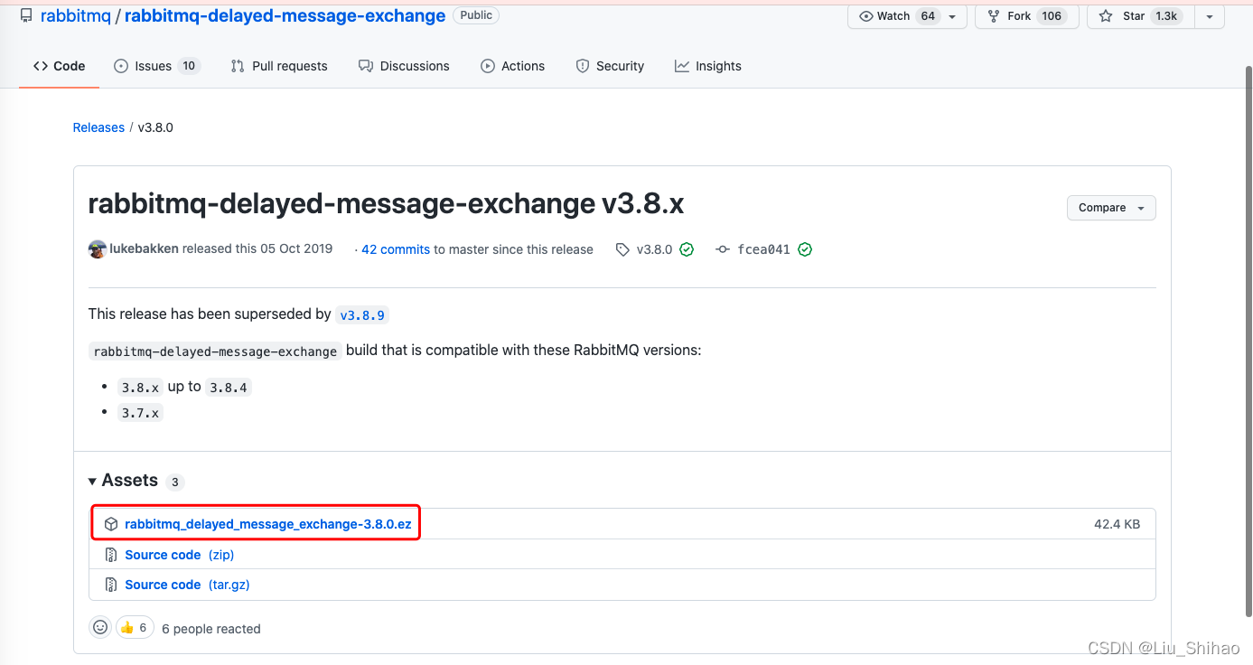Open commit fcea041

763,249
